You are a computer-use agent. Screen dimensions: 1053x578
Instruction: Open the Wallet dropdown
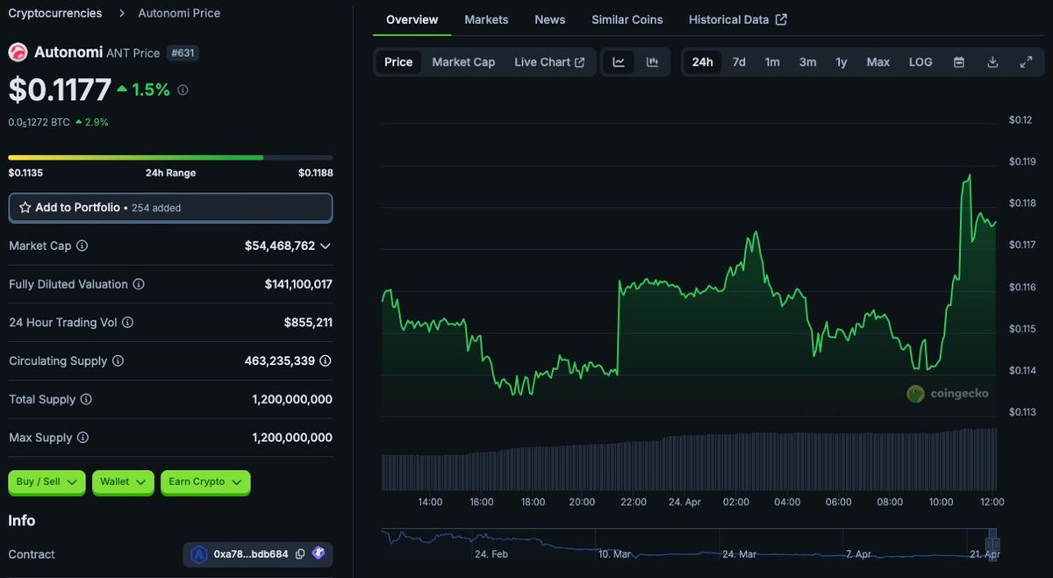pos(123,482)
